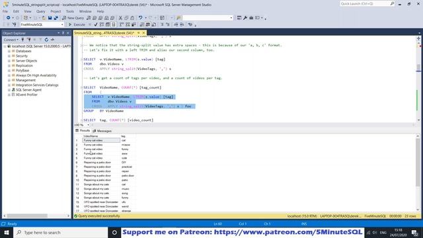
Task: Click the Increase indent icon
Action: coord(182,24)
